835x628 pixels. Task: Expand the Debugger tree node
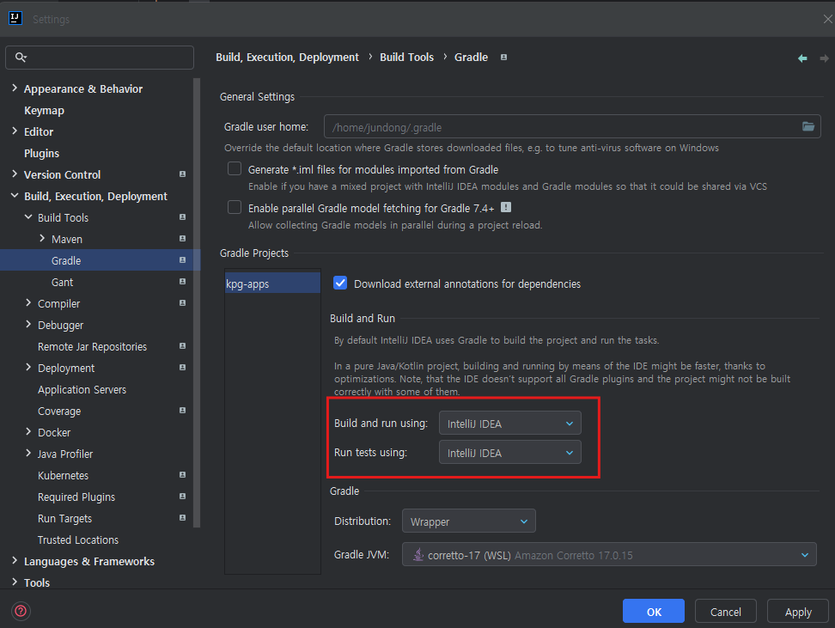(28, 325)
